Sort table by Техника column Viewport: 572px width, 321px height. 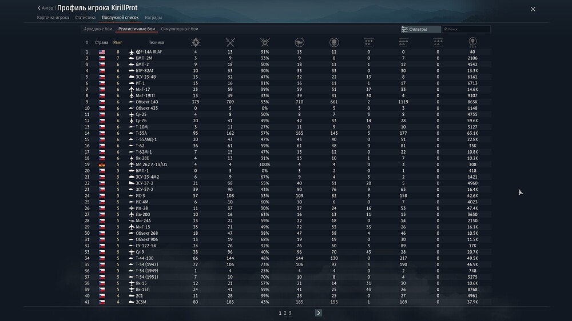point(156,43)
